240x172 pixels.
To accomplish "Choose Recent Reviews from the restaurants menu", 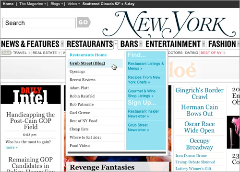I will click(x=83, y=80).
